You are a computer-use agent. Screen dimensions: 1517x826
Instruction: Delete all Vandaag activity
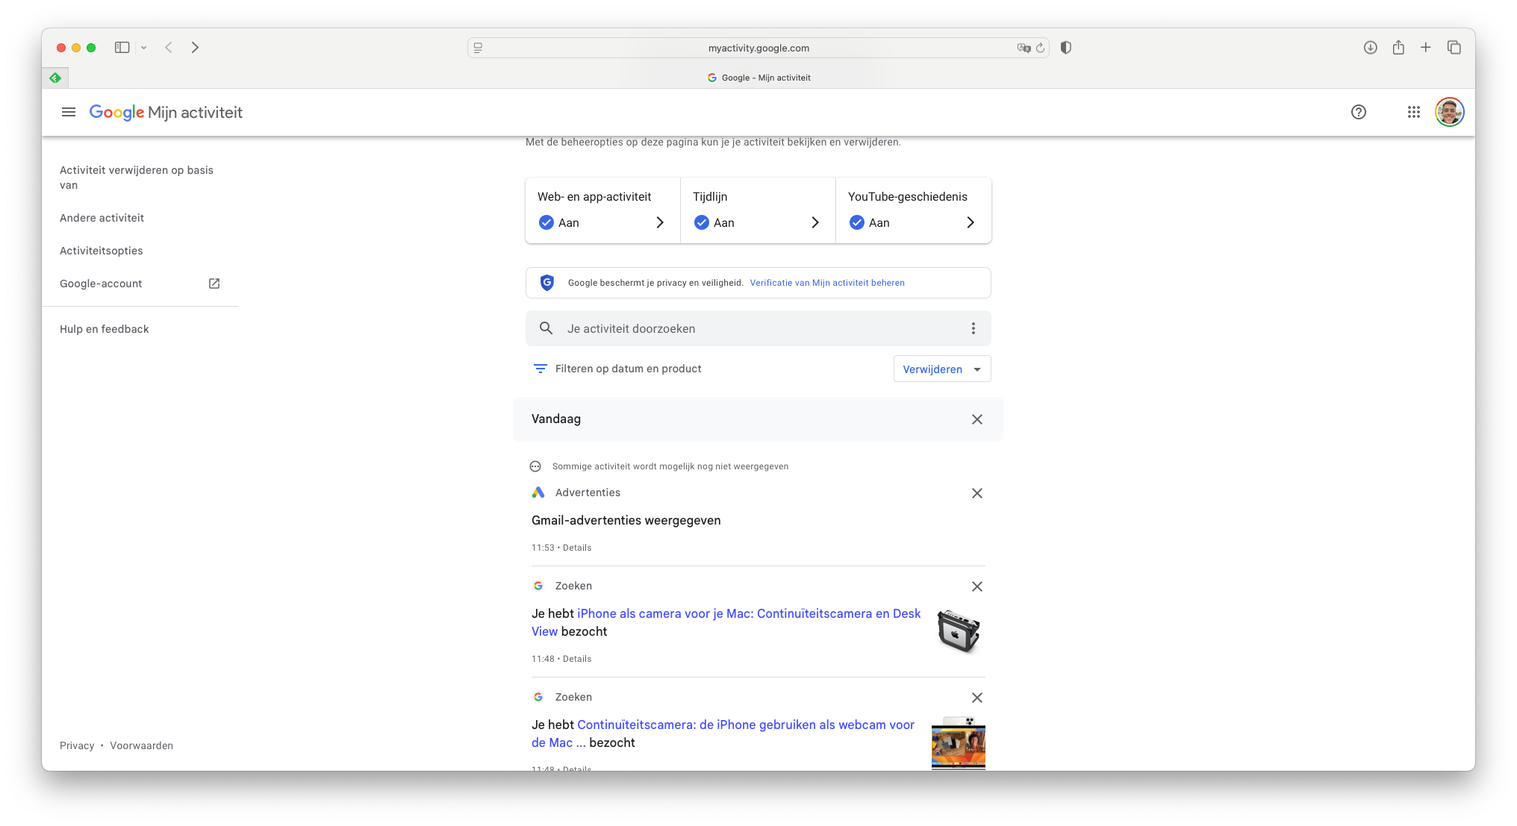(977, 419)
